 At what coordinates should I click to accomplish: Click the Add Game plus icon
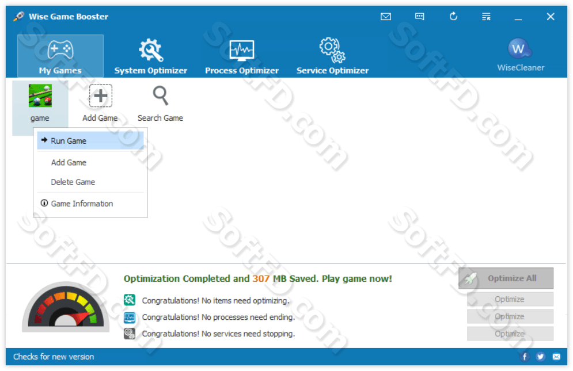point(101,95)
